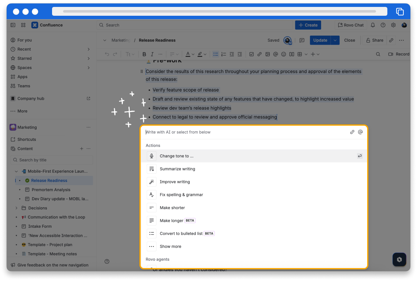Screen dimensions: 417x281
Task: Click the link icon in AI prompt box
Action: pos(352,132)
